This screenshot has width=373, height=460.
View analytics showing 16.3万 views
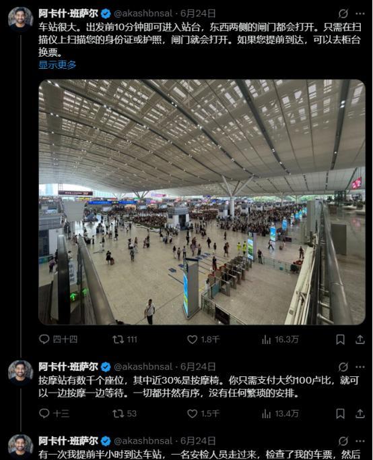point(280,339)
